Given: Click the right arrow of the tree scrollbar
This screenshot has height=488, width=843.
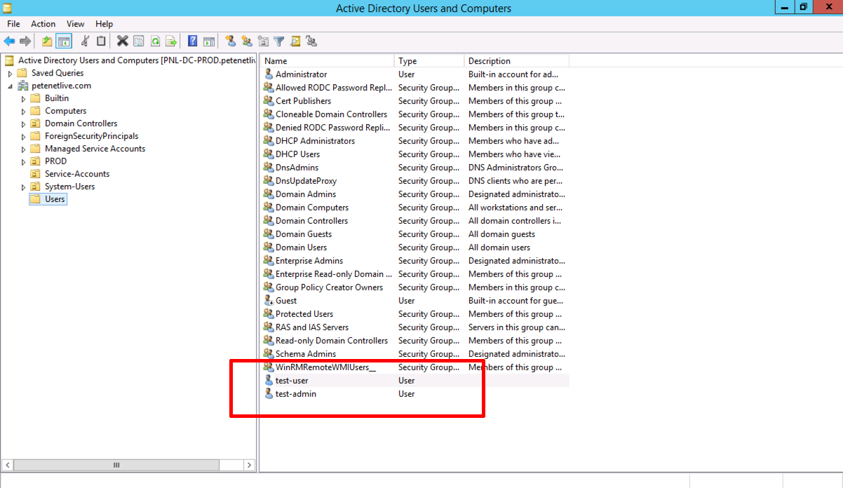Looking at the screenshot, I should 249,465.
